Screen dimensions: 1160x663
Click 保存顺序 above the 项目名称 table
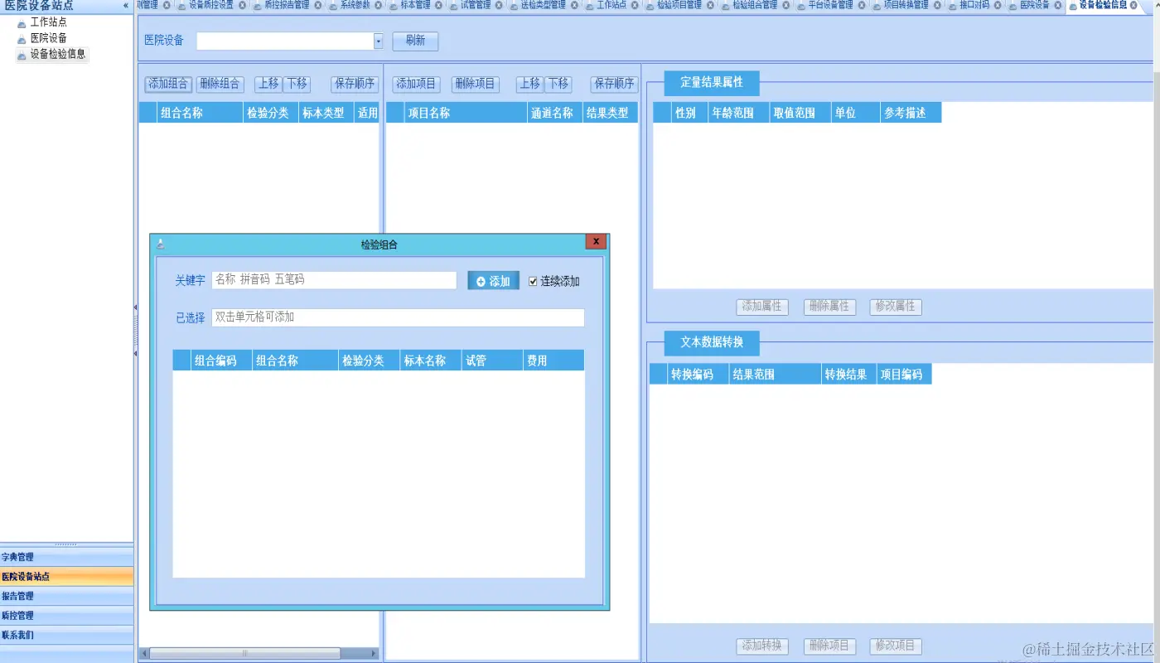click(x=614, y=84)
